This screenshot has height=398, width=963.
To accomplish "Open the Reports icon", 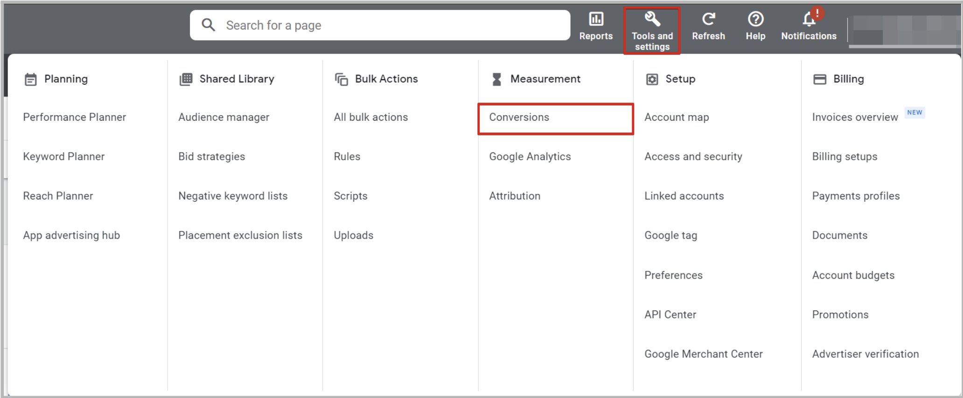I will (x=596, y=19).
